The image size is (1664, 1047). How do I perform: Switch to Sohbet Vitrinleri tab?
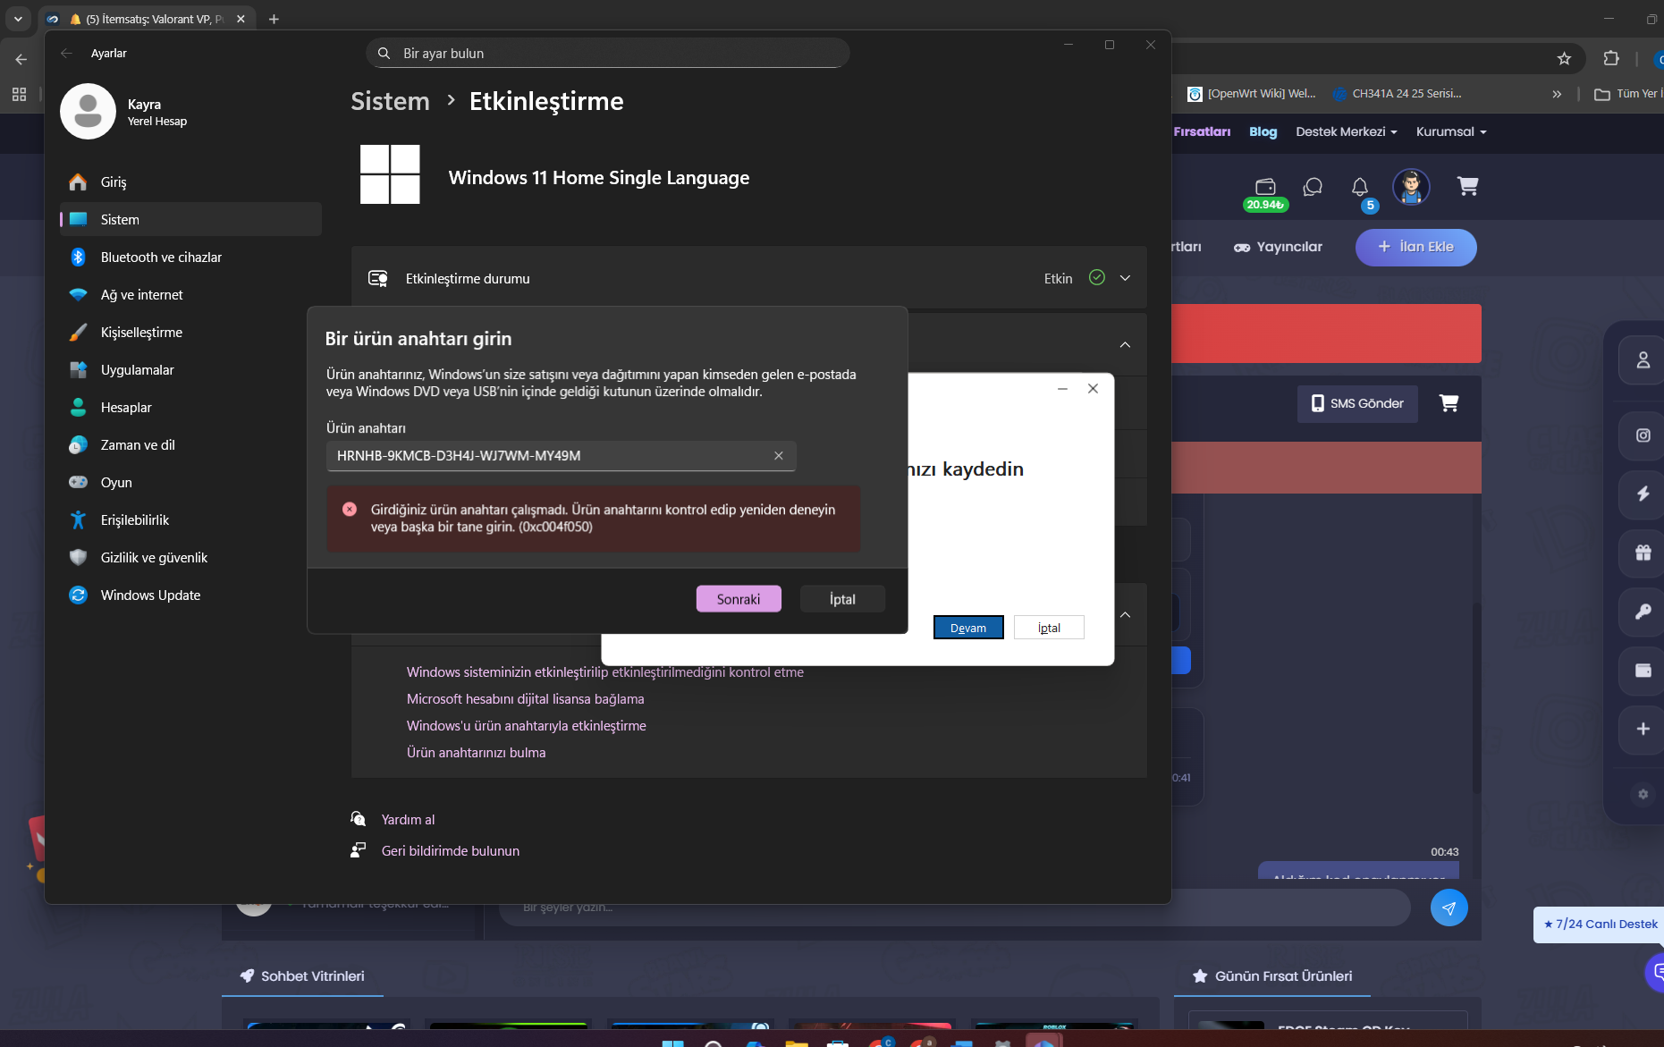point(302,976)
